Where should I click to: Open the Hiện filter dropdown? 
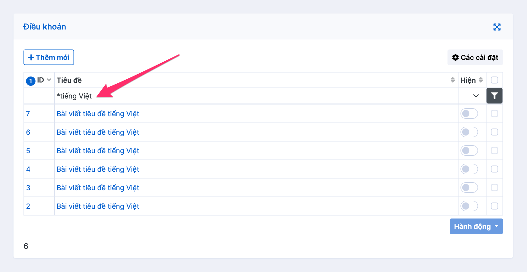472,96
